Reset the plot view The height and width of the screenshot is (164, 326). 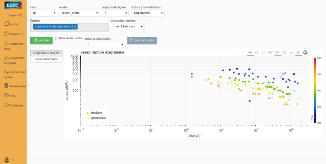[285, 53]
